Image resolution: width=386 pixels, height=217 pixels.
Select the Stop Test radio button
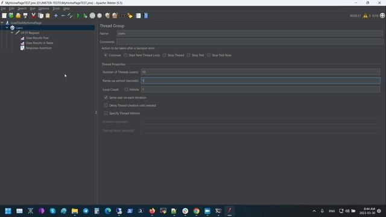[x=189, y=55]
